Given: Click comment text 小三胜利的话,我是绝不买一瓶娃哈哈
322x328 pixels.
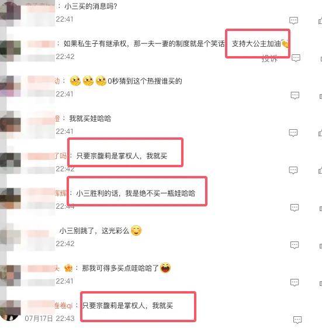Looking at the screenshot, I should 136,193.
